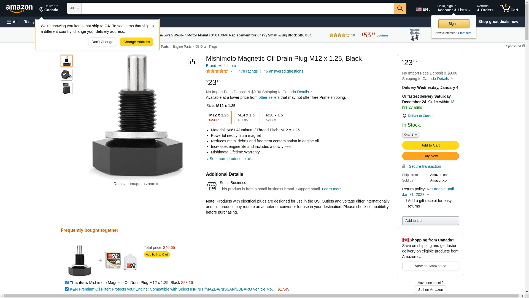529x298 pixels.
Task: Open the search category All dropdown
Action: [74, 8]
